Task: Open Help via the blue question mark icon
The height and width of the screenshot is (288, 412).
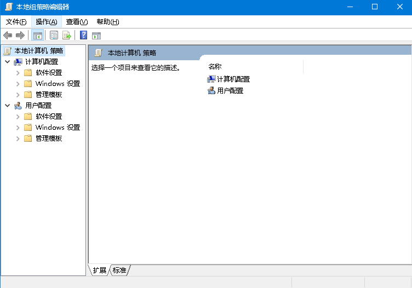Action: click(x=83, y=36)
